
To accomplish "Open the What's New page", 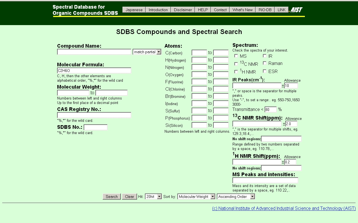I will pyautogui.click(x=242, y=10).
